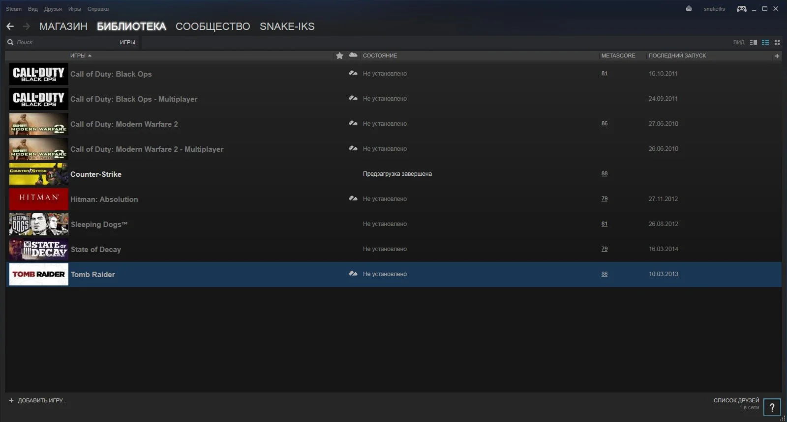The width and height of the screenshot is (787, 422).
Task: Open Metascore 79 link for State of Decay
Action: click(x=605, y=249)
